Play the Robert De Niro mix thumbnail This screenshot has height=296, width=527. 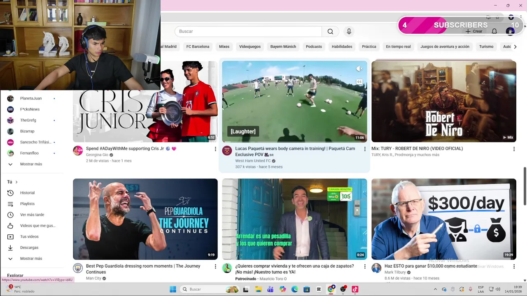(444, 102)
